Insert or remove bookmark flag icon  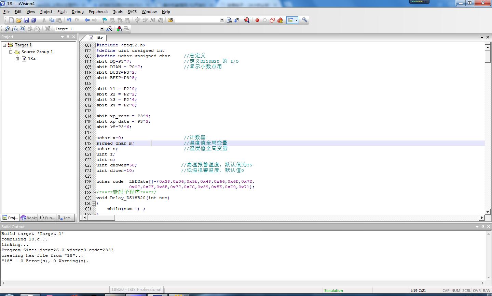[105, 20]
